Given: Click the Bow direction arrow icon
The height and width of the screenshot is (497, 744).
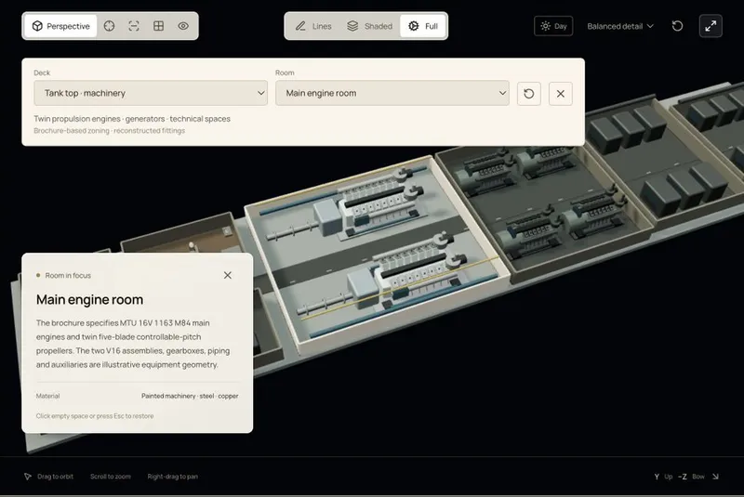Looking at the screenshot, I should (715, 477).
